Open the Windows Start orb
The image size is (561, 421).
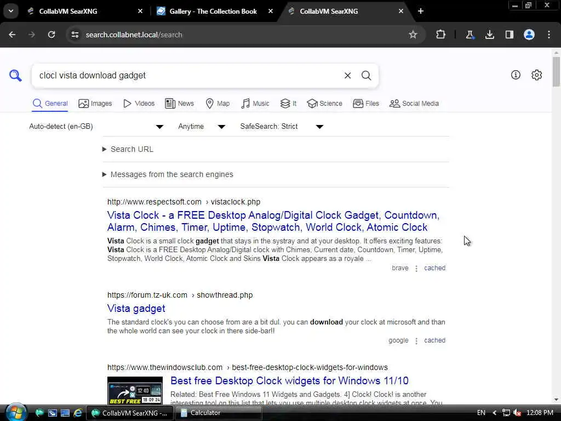click(15, 412)
